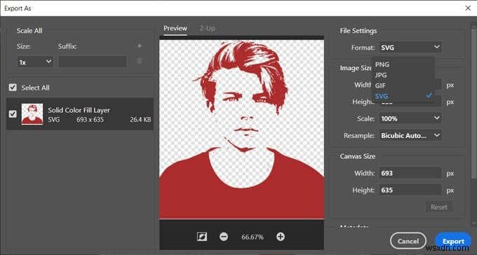
Task: Click the 66.67% zoom level text
Action: click(253, 237)
